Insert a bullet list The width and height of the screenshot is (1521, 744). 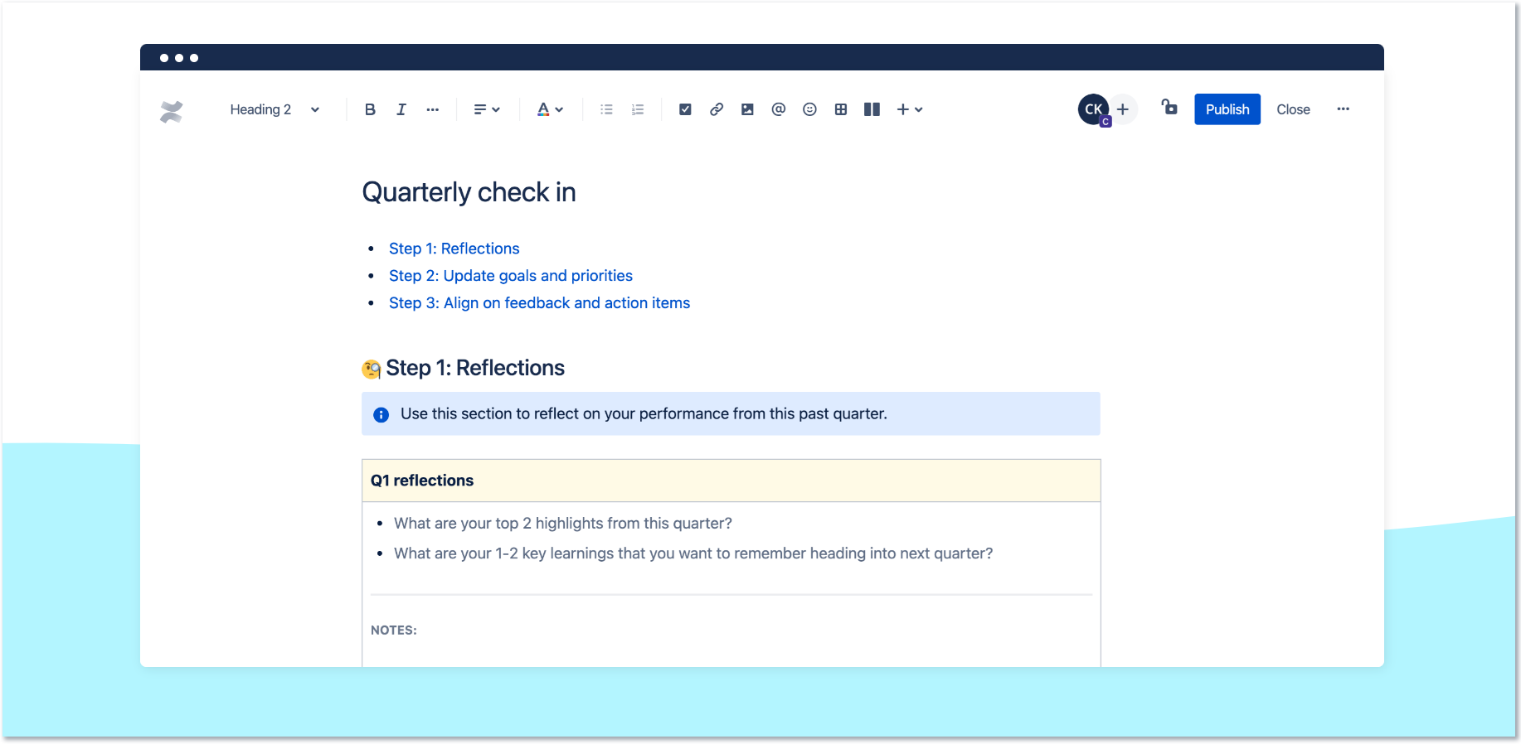tap(606, 109)
